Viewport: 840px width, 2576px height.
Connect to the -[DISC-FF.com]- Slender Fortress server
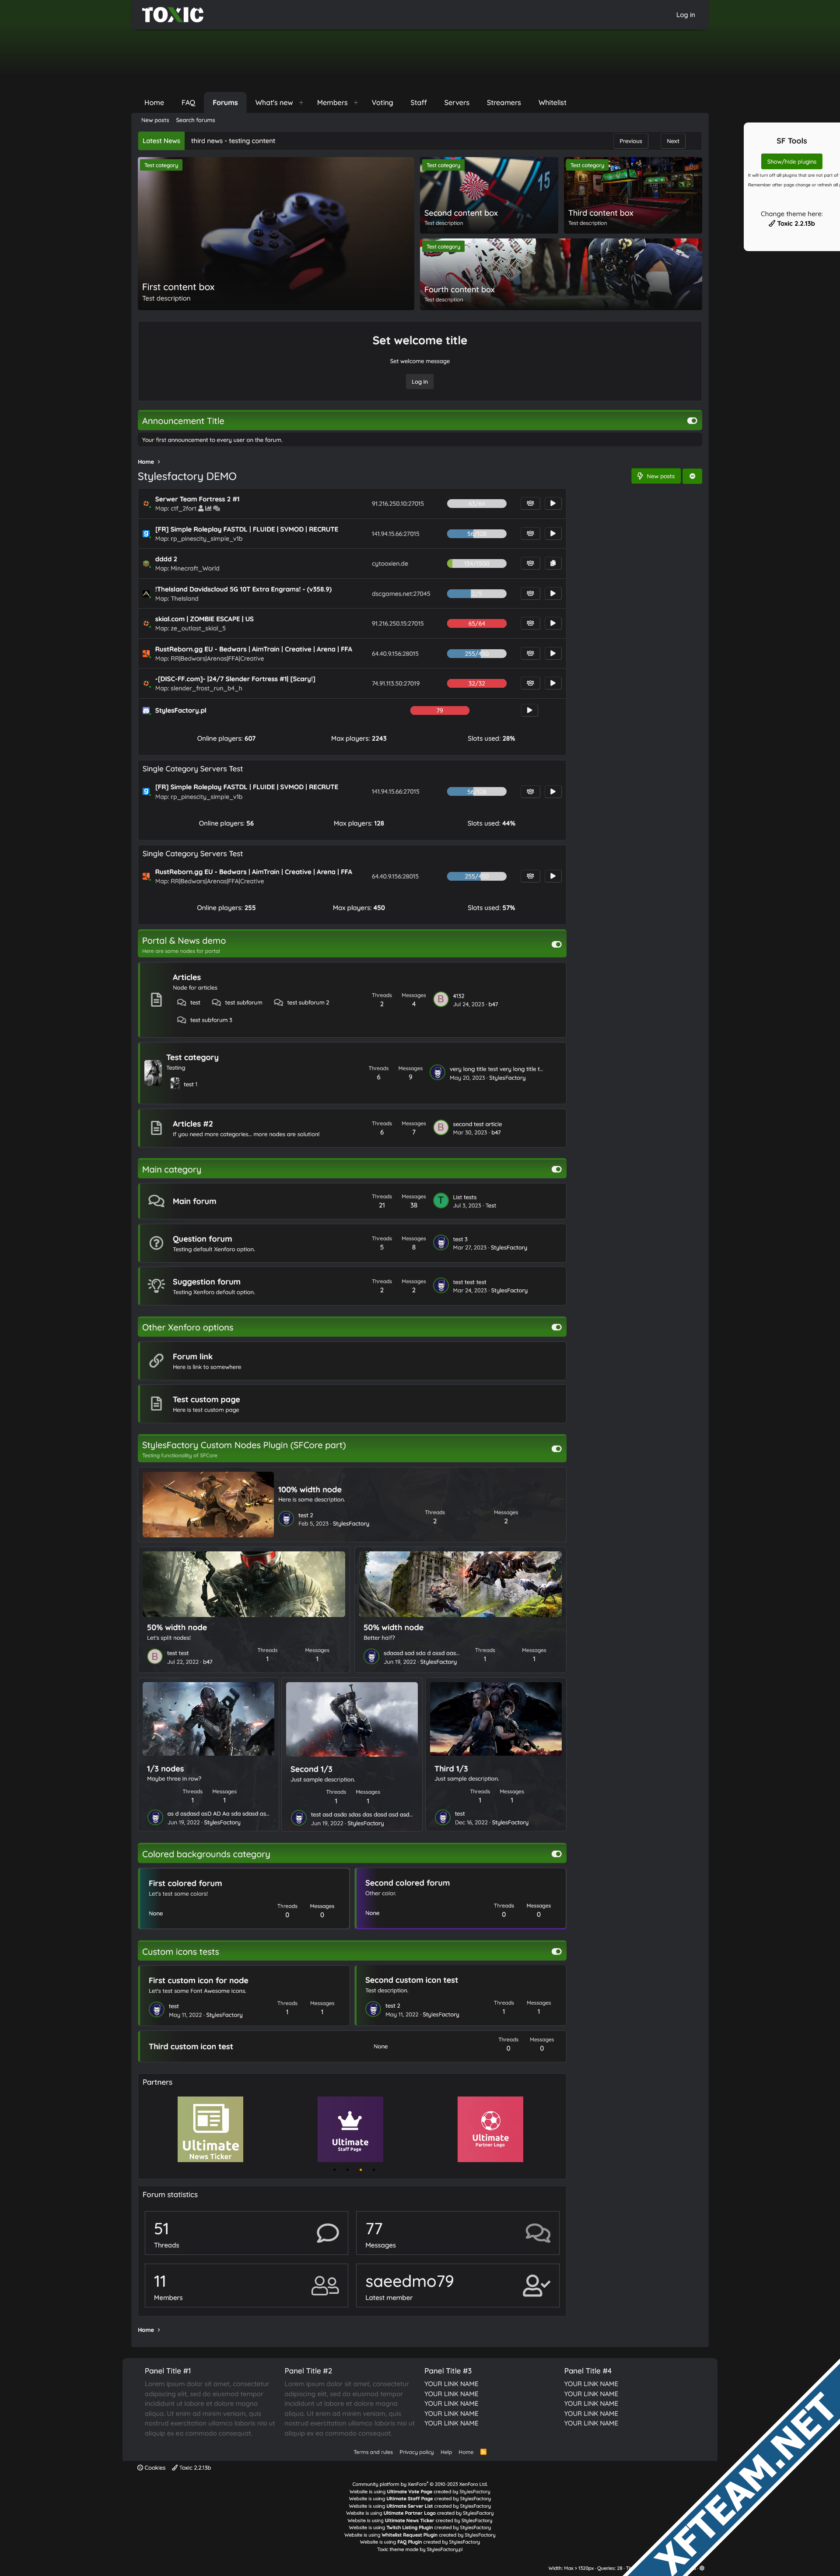[552, 683]
